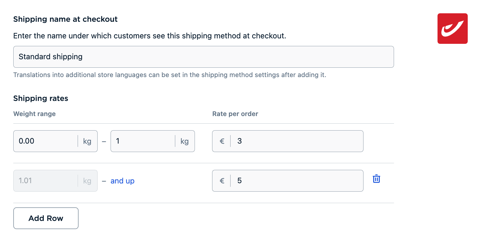This screenshot has width=478, height=243.
Task: Click the "and up" link
Action: pyautogui.click(x=122, y=181)
